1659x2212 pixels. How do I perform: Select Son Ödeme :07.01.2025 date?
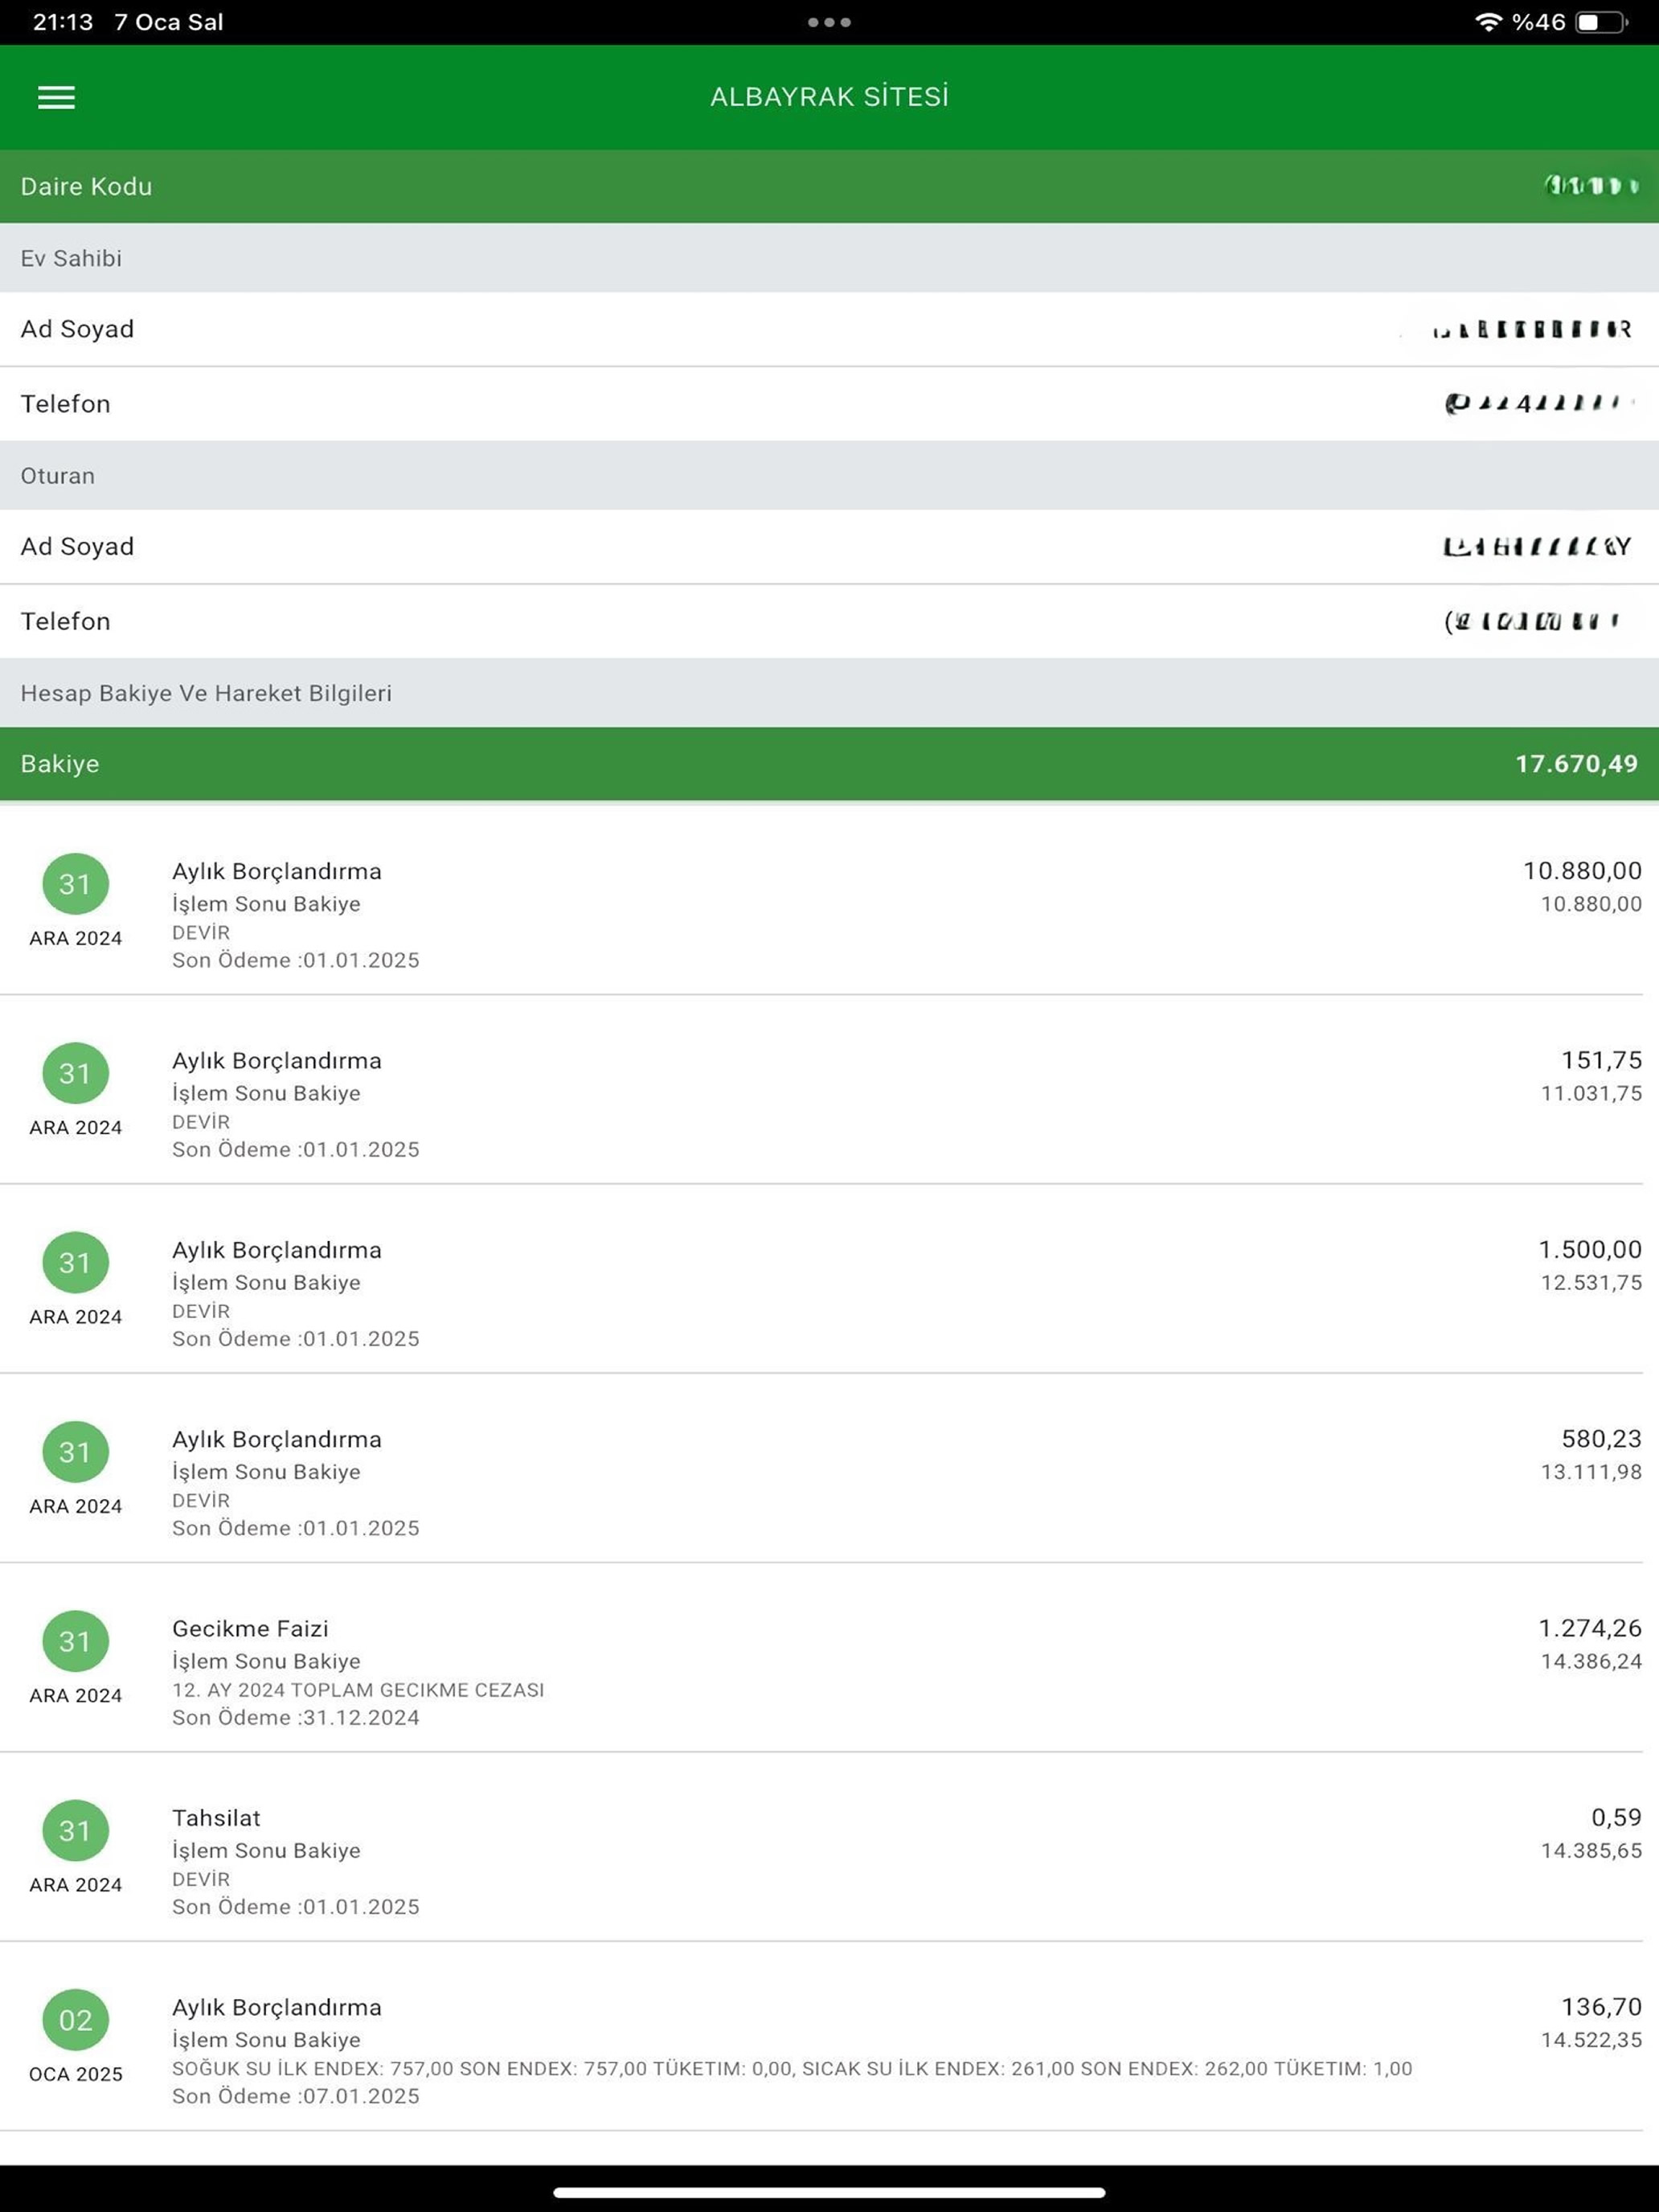click(x=296, y=2096)
